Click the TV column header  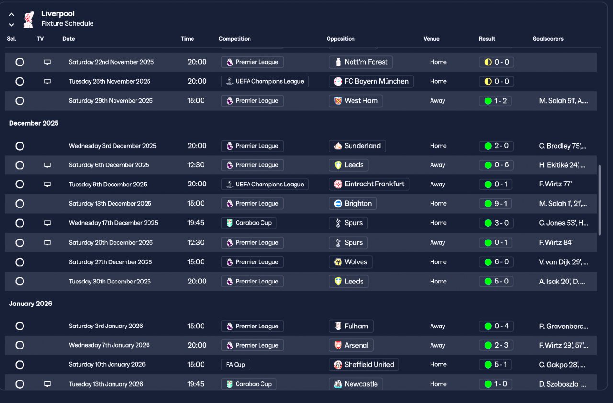point(40,39)
